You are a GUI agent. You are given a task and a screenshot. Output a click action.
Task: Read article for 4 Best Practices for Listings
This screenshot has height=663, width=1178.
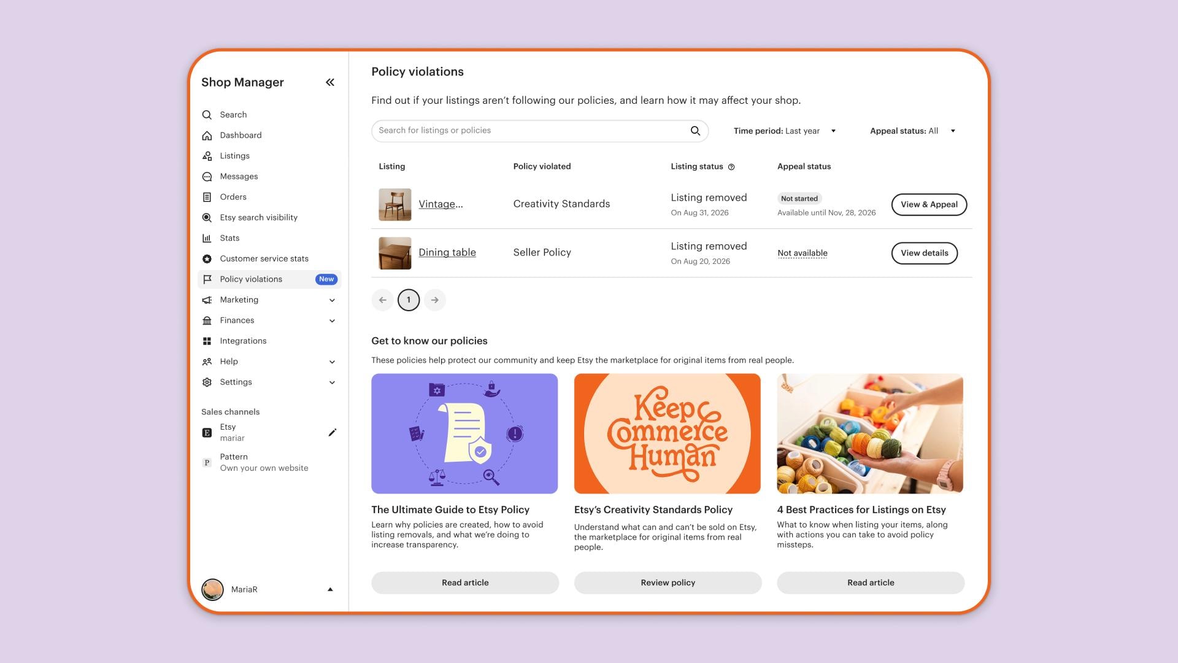tap(871, 583)
